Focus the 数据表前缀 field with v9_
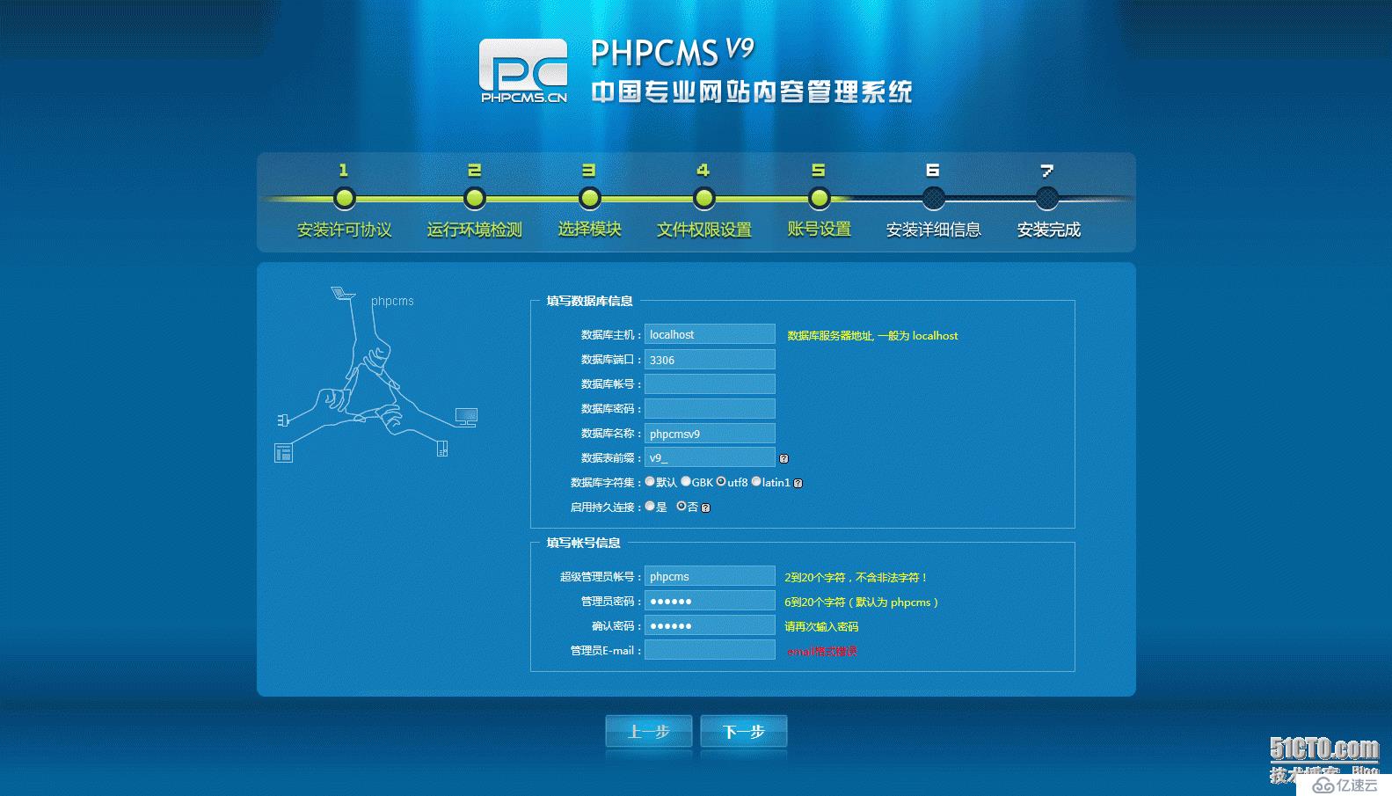 pos(710,457)
